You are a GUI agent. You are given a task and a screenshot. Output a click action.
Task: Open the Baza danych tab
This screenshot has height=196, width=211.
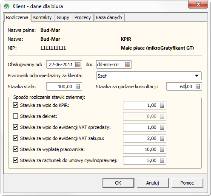coord(109,17)
